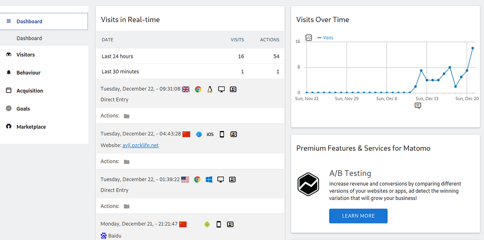Click the smartphone device icon for 04:43:28 visit

tap(222, 134)
